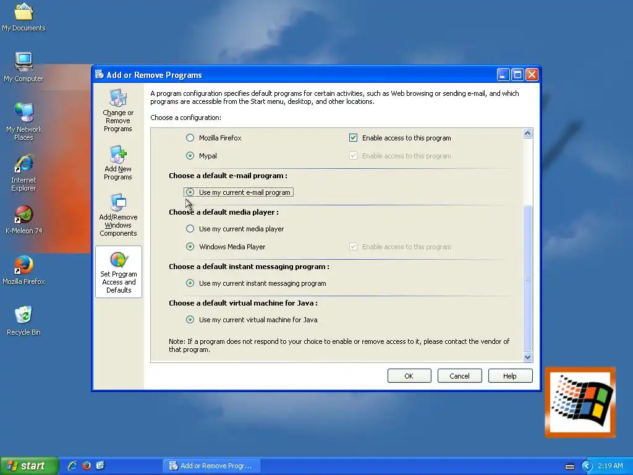This screenshot has width=633, height=475.
Task: Expand hidden tray icons arrow
Action: pos(587,466)
